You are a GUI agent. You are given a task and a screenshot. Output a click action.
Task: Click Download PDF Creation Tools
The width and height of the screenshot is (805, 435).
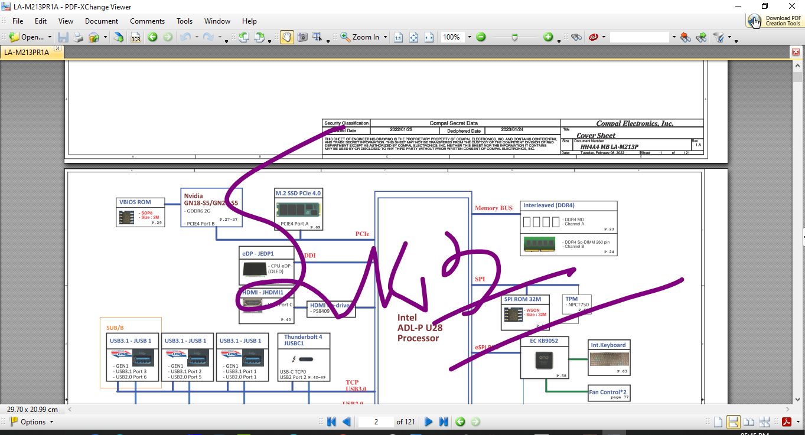(774, 21)
